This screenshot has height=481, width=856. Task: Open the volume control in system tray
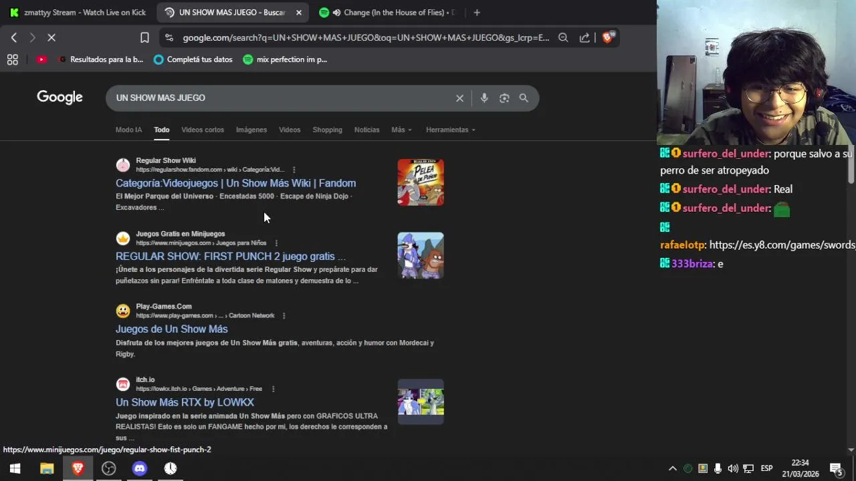733,468
